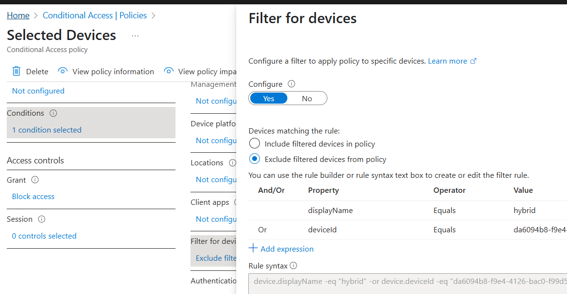Click the info icon next to Conditions
Screen dimensions: 567x294
53,113
